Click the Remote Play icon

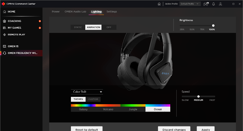5,35
